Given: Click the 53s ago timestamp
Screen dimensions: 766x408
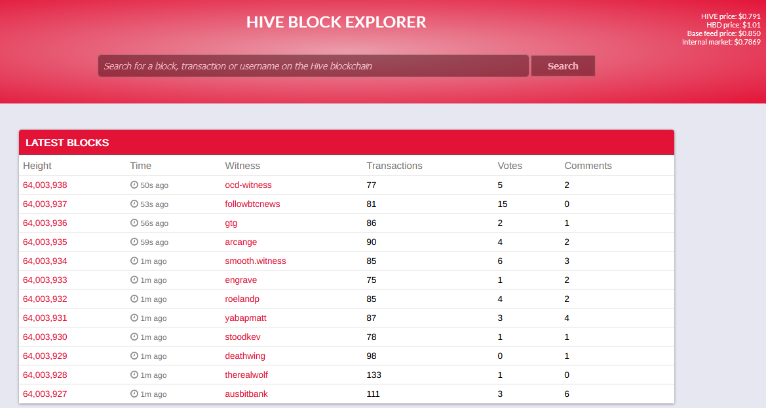Looking at the screenshot, I should tap(155, 204).
